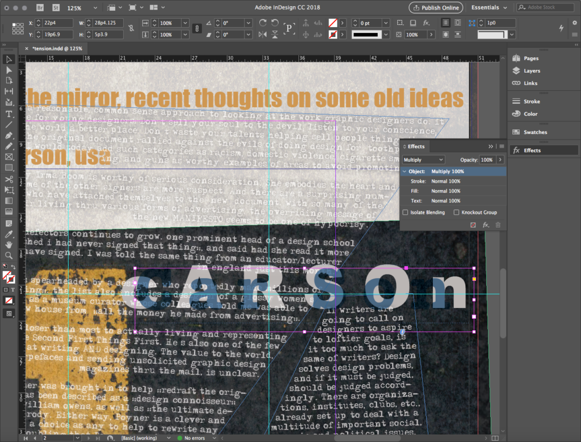Screen dimensions: 581x442
Task: Open the Essentials workspace dropdown
Action: [489, 8]
